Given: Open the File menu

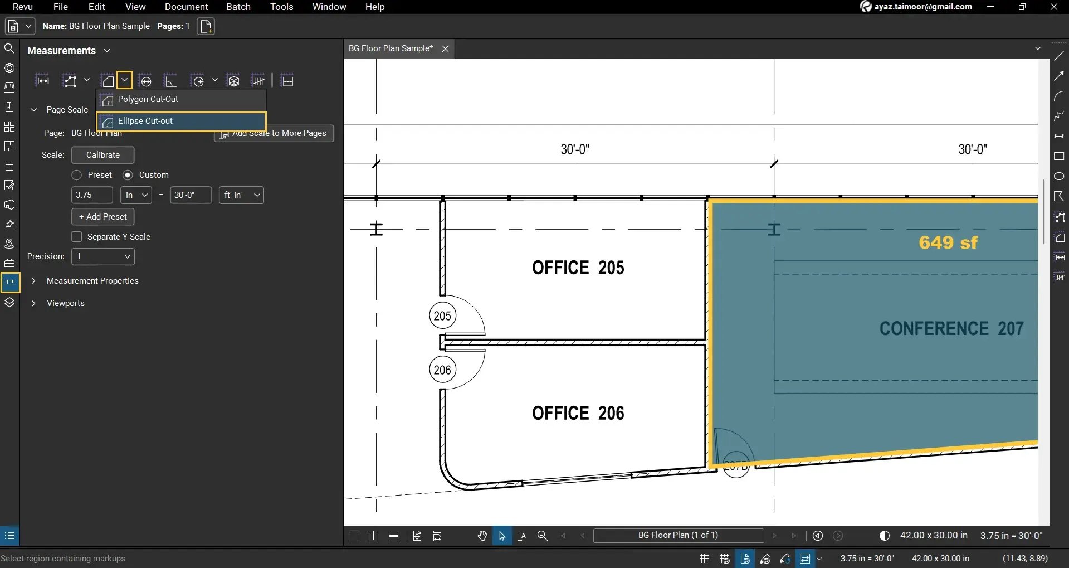Looking at the screenshot, I should (61, 7).
